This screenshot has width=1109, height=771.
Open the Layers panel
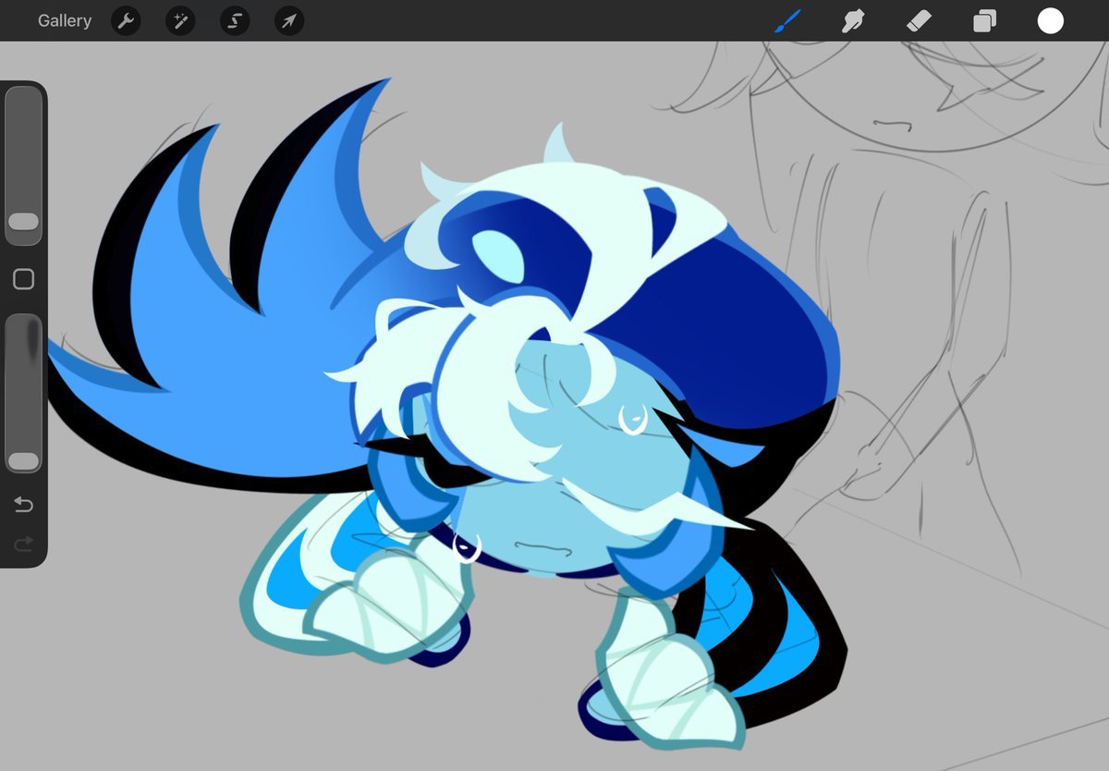(x=984, y=20)
